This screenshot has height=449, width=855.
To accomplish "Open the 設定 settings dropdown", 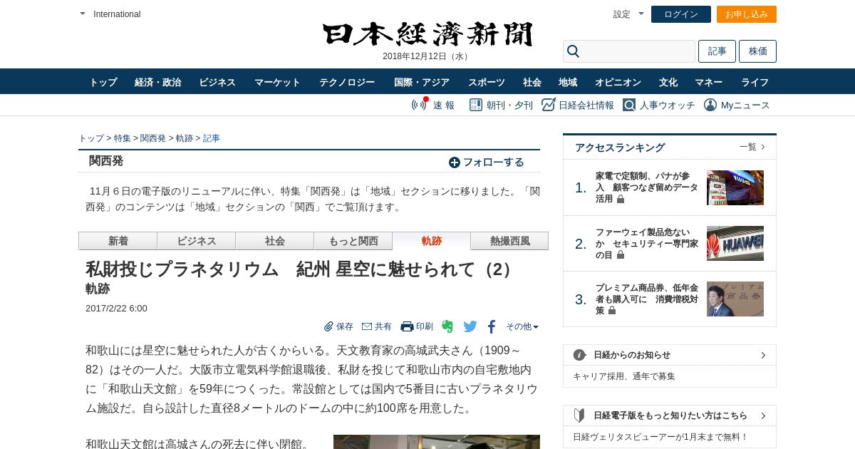I will click(x=628, y=14).
